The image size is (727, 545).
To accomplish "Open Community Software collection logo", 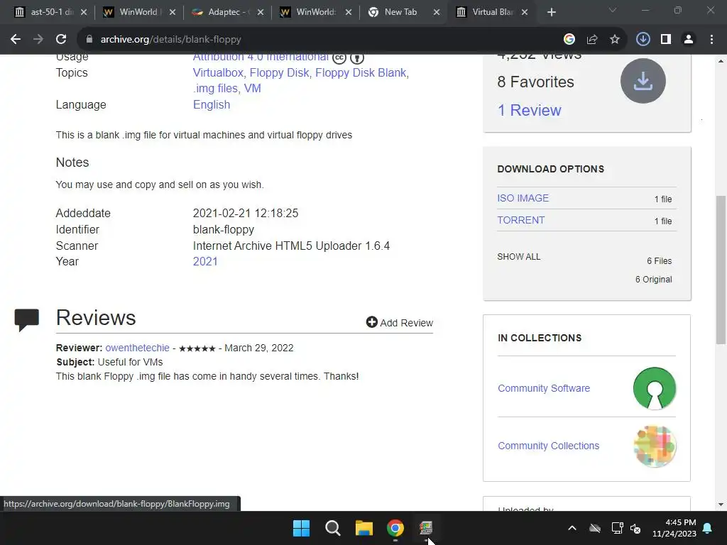I will pyautogui.click(x=655, y=388).
